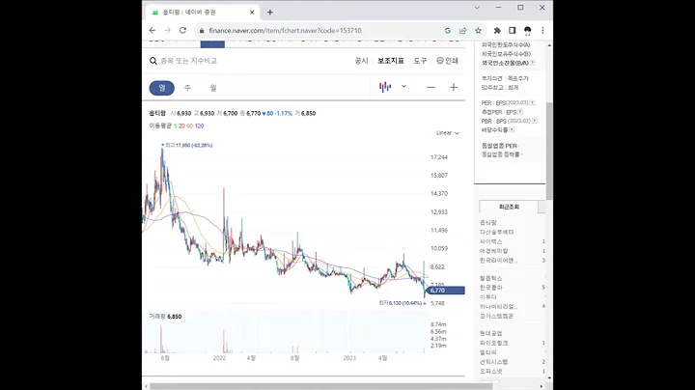Focus the 종목 또는 지수비교 search input
Viewport: 695px width, 390px height.
point(189,61)
